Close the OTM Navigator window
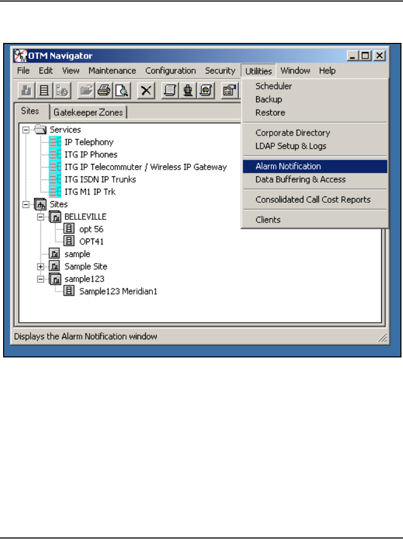Viewport: 403px width, 539px height. click(x=379, y=56)
